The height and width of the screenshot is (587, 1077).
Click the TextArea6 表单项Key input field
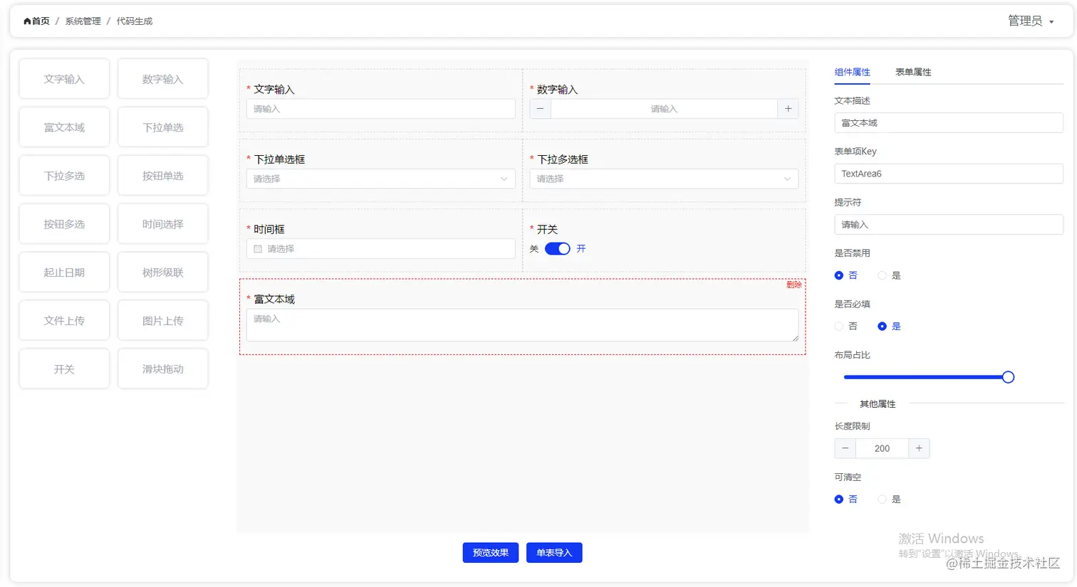[947, 173]
